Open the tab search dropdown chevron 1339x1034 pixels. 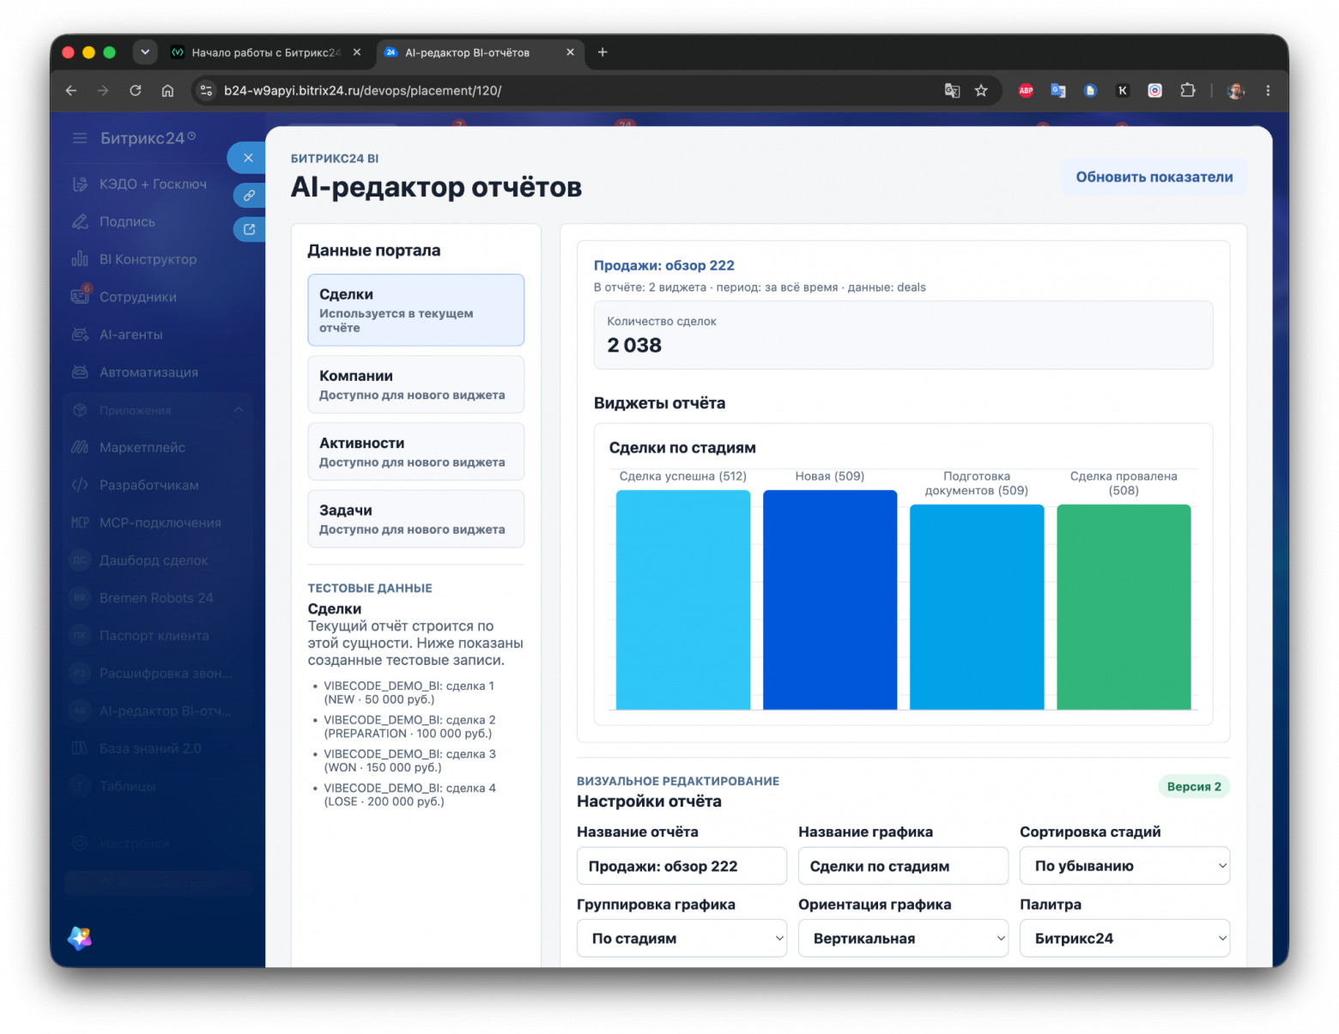145,52
